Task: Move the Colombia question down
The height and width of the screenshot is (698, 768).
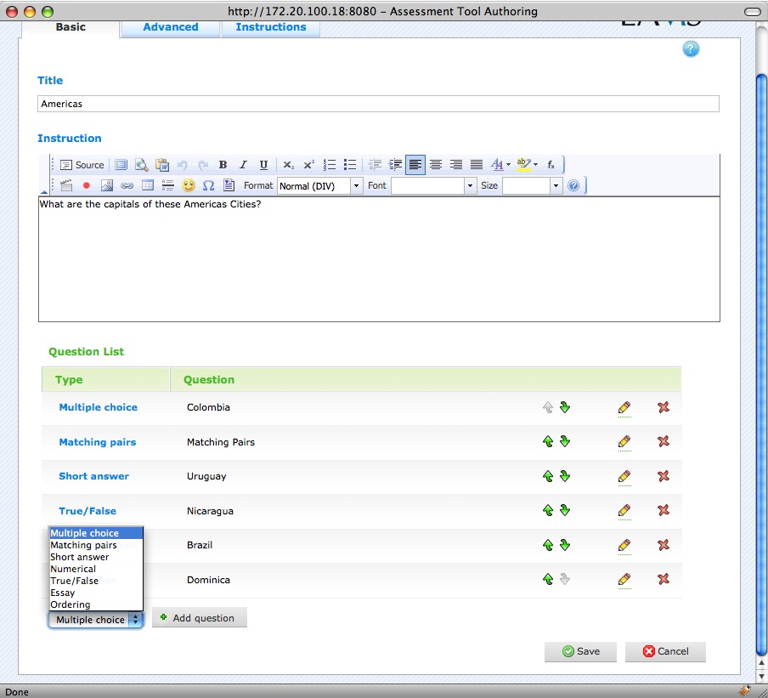Action: pos(565,407)
